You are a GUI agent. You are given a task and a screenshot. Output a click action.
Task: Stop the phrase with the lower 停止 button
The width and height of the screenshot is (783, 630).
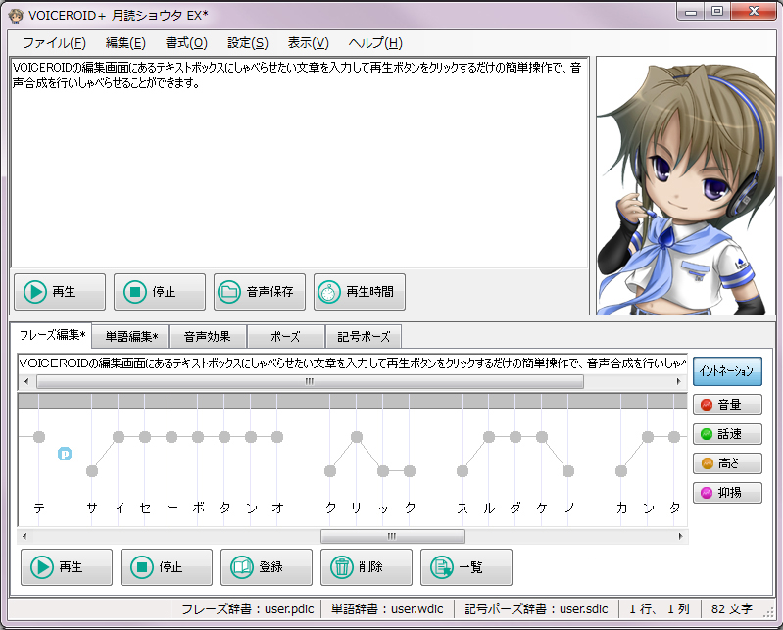[167, 567]
